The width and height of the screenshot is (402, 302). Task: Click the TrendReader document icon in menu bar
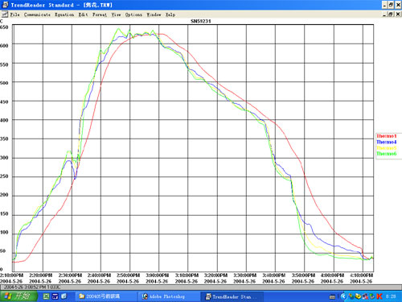click(x=5, y=14)
